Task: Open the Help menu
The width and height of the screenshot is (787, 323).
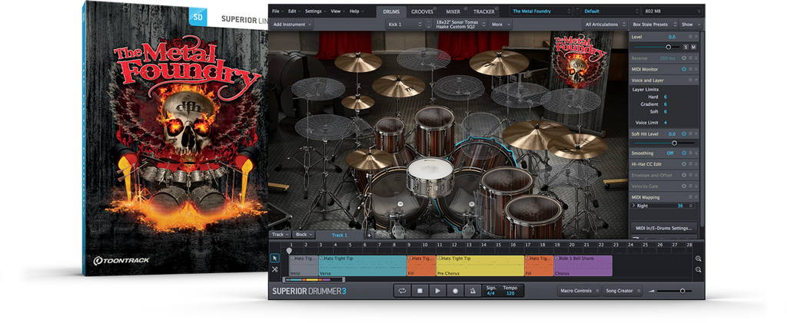Action: point(357,11)
